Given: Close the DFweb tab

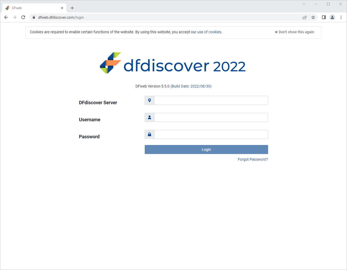Looking at the screenshot, I should tap(62, 8).
